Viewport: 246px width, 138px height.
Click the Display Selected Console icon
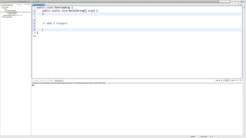233,80
